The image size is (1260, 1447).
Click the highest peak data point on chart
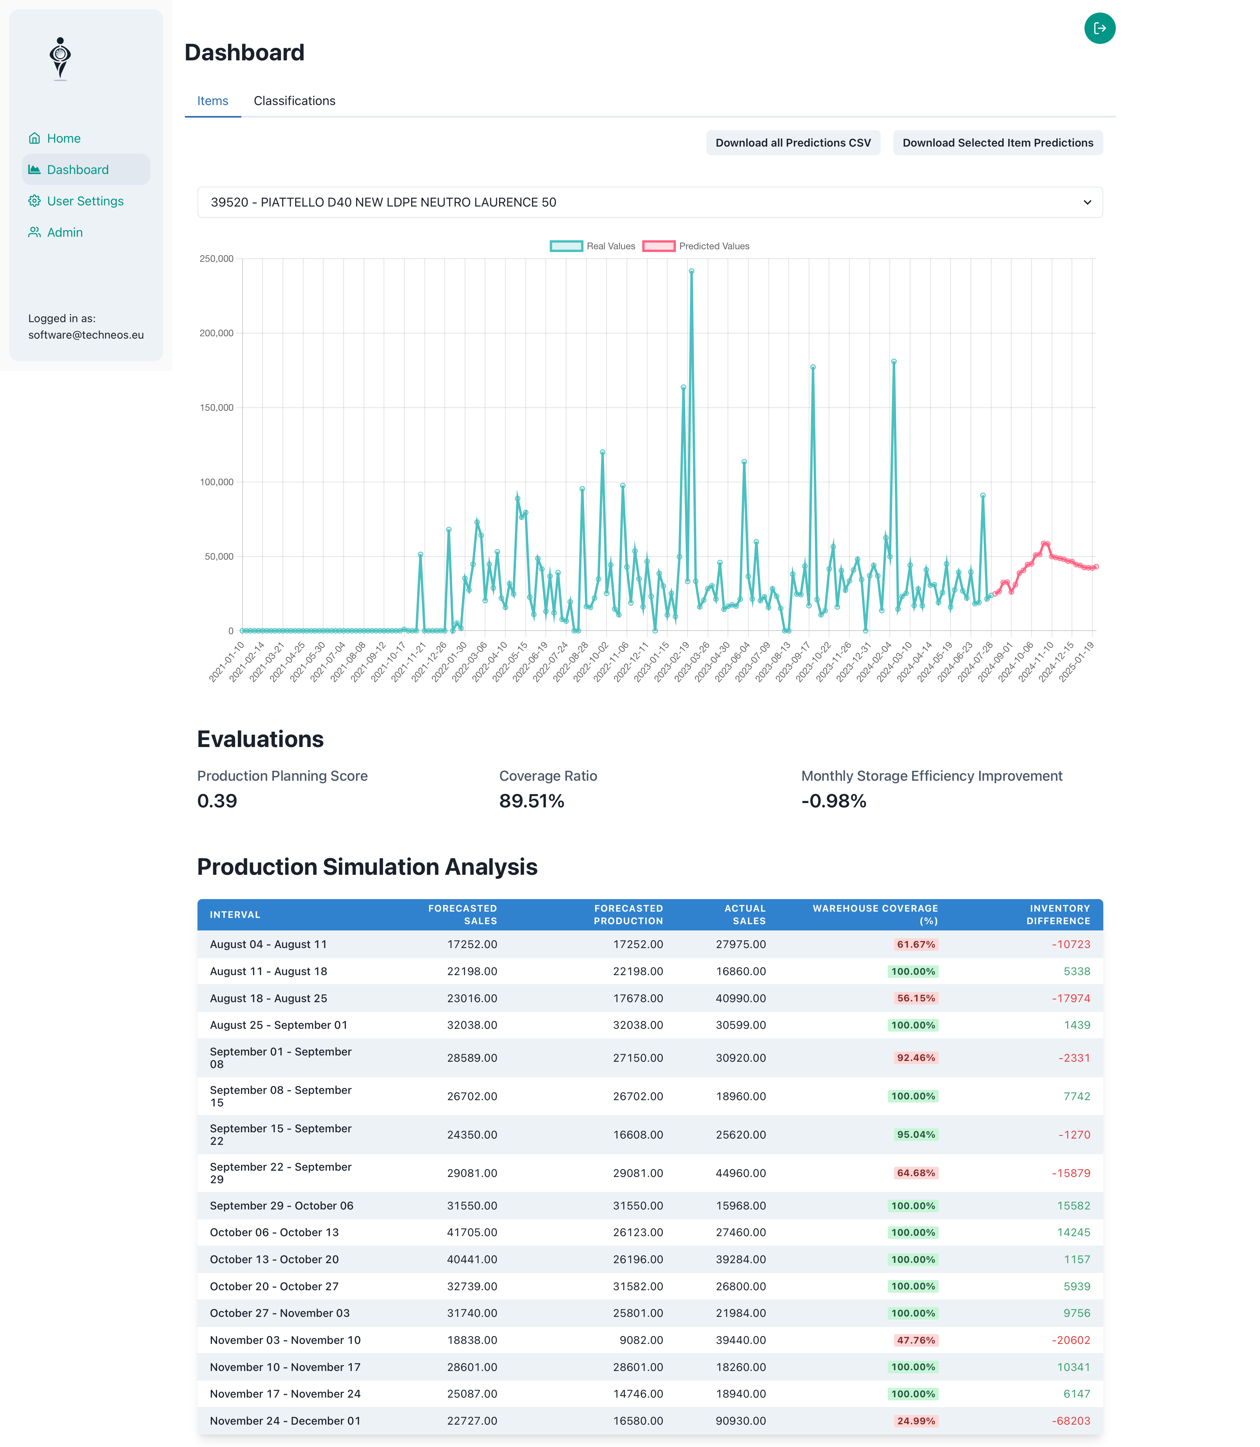(x=691, y=271)
